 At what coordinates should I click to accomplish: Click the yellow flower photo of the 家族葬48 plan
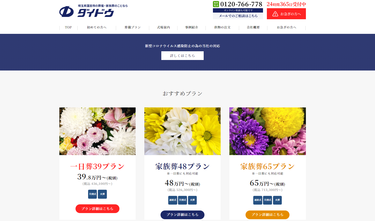[x=182, y=131]
